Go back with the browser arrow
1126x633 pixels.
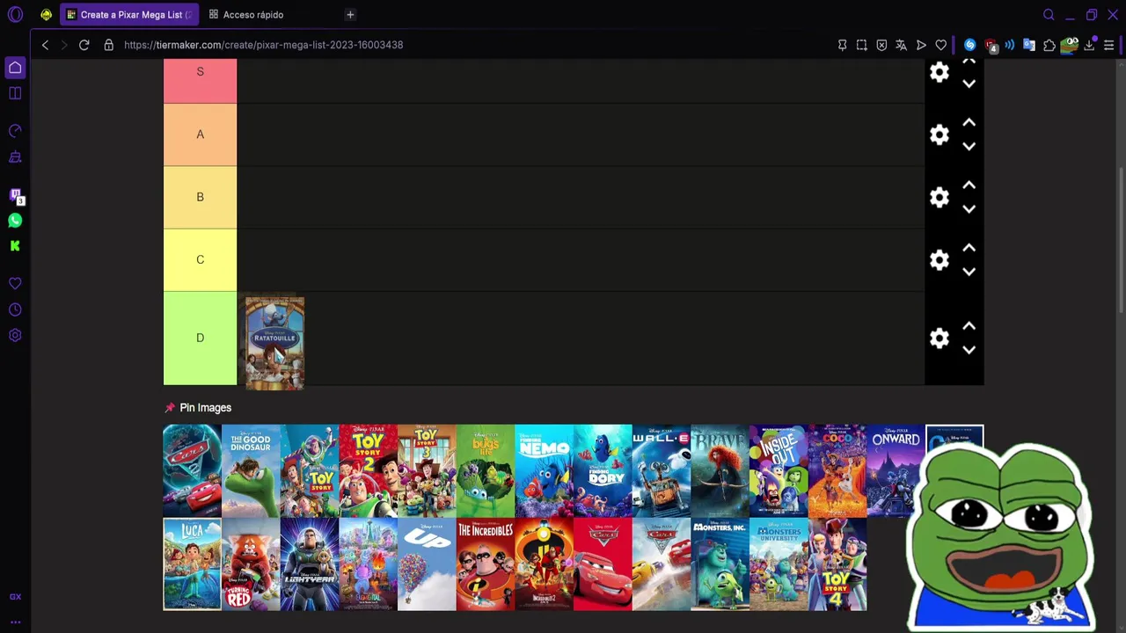[45, 45]
